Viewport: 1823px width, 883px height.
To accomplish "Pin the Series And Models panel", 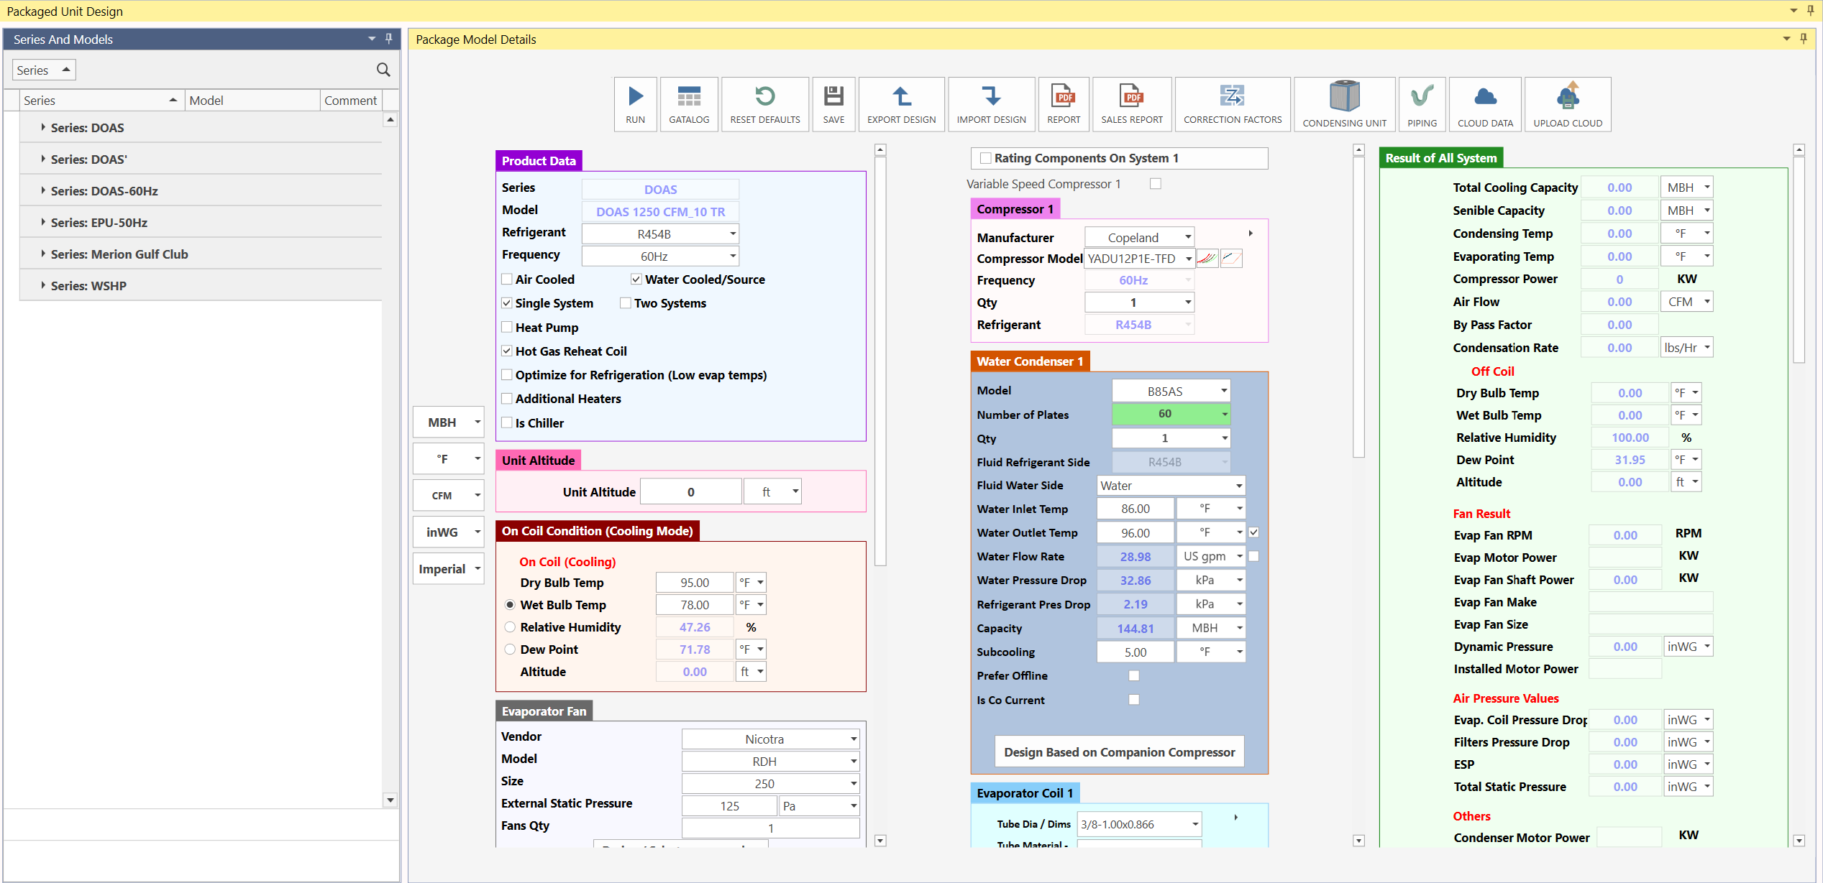I will tap(389, 39).
